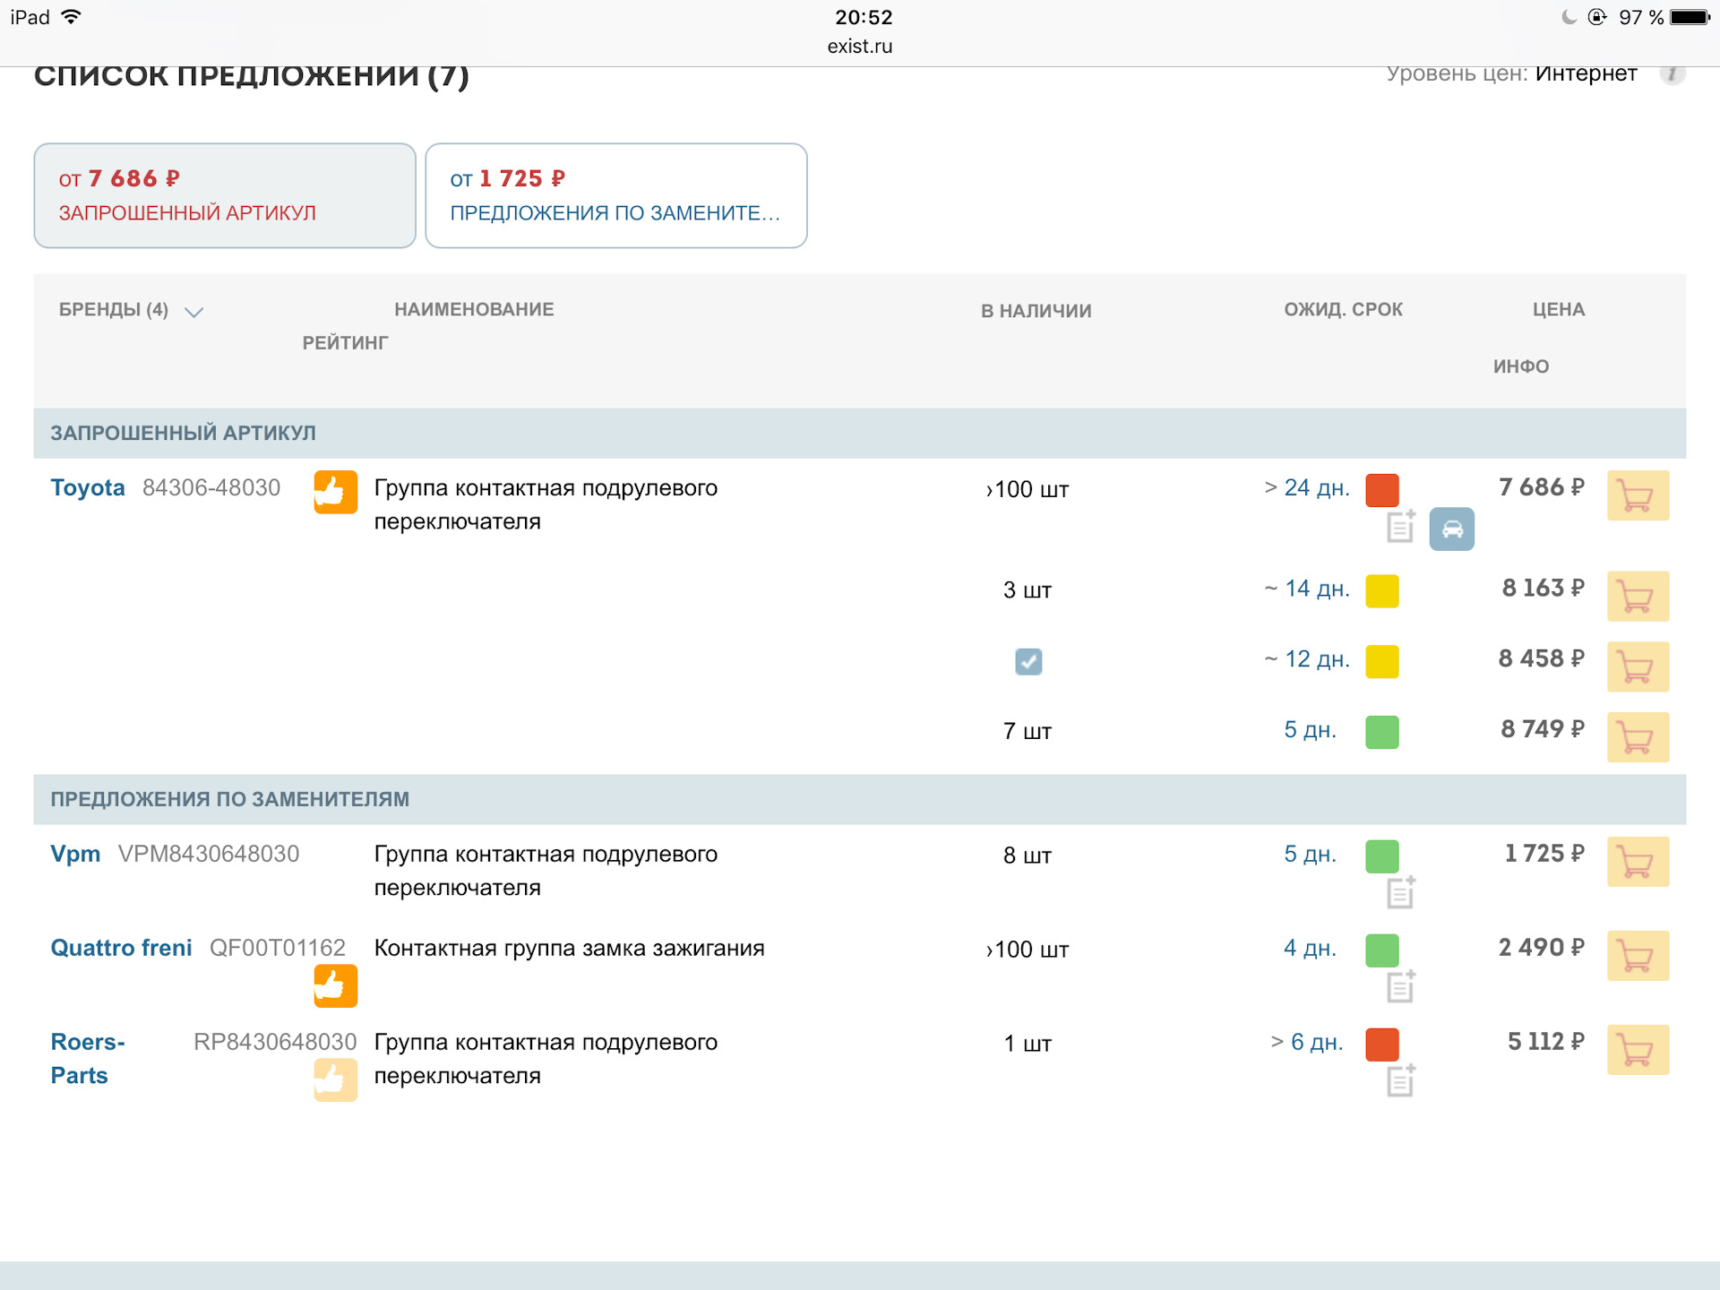This screenshot has width=1720, height=1290.
Task: Add the 8 458 ₽ offer to cart
Action: pos(1638,666)
